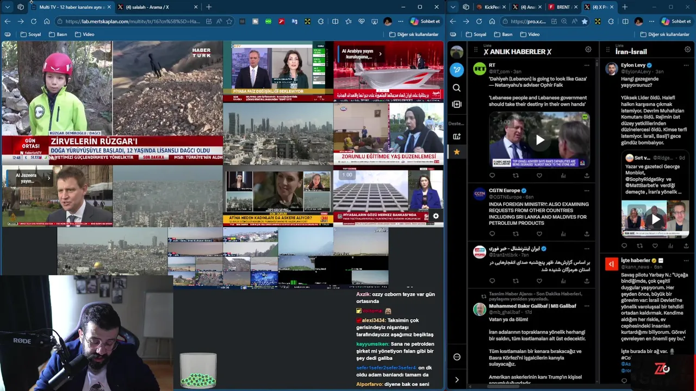Open the Sosyal bookmarks folder in left browser
The image size is (696, 391).
pos(30,34)
